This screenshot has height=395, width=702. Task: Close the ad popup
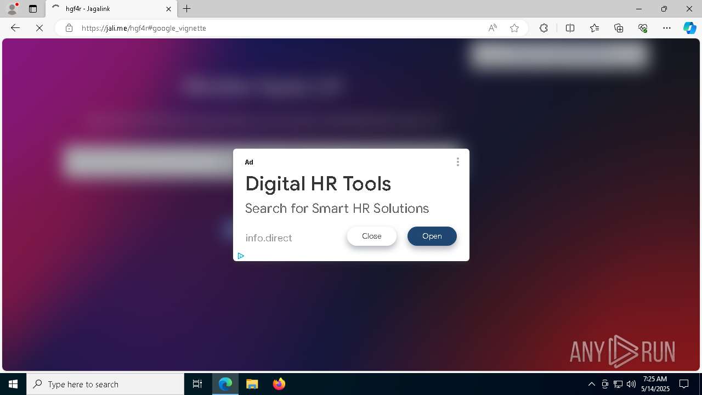(x=372, y=236)
